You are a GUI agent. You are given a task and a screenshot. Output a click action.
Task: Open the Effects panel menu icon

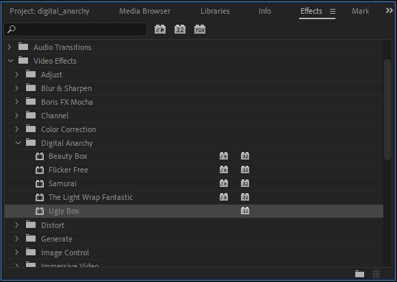[333, 11]
